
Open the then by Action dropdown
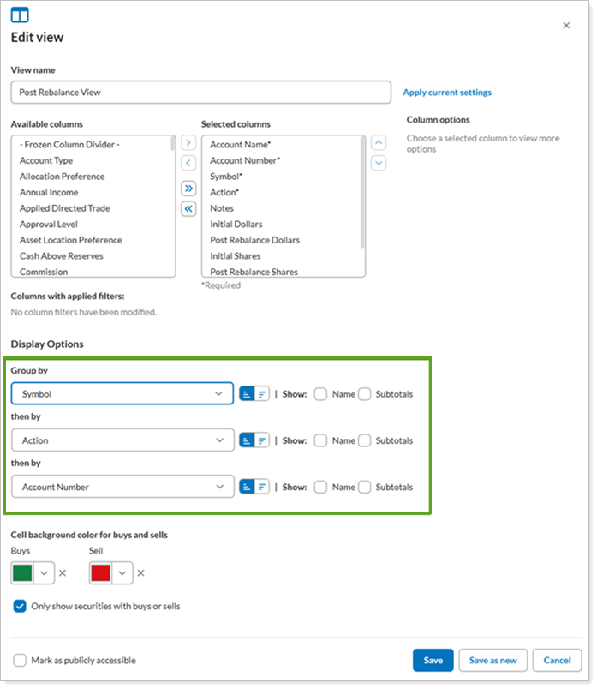click(122, 440)
